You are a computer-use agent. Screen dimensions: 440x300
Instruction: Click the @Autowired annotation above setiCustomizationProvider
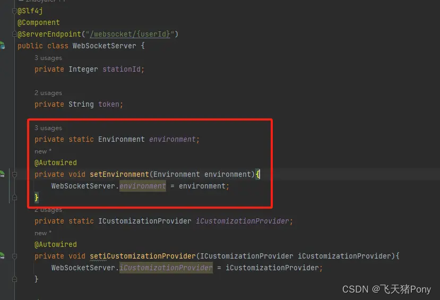[56, 244]
